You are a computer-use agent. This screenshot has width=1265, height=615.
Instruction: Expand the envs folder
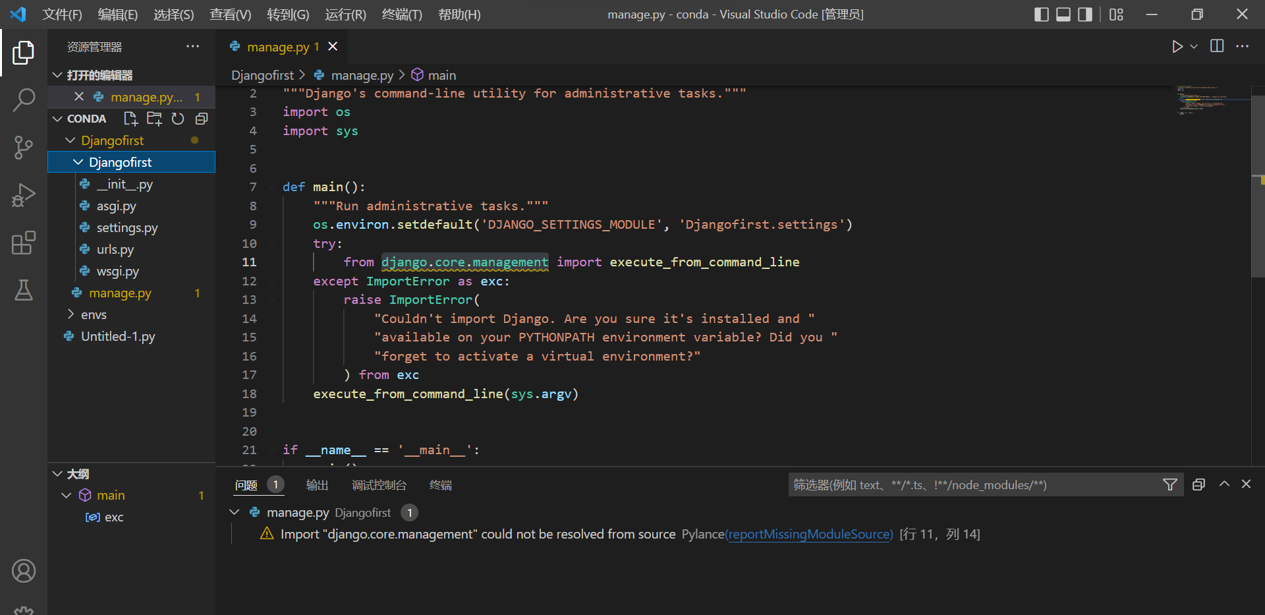[70, 314]
